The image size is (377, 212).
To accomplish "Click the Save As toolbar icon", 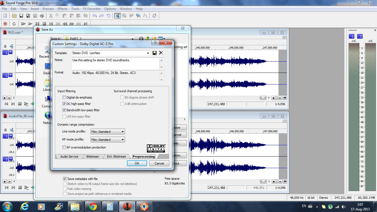I will (28, 16).
